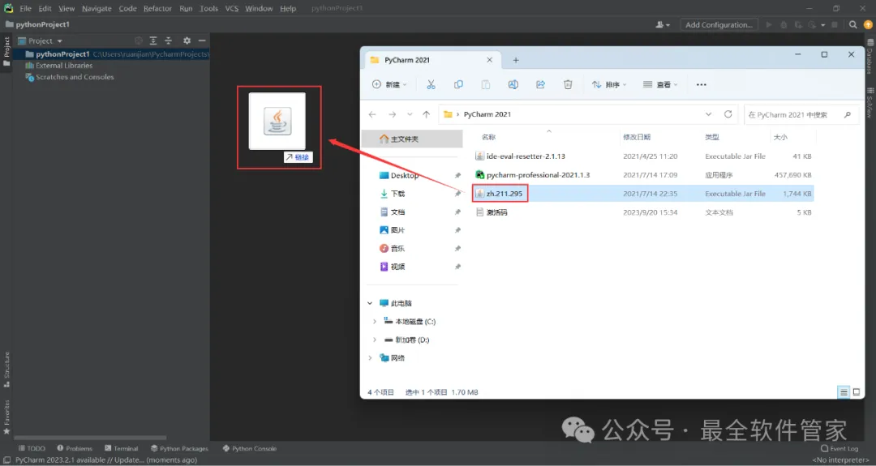The width and height of the screenshot is (876, 466).
Task: Click Select Opened File target icon
Action: [139, 41]
